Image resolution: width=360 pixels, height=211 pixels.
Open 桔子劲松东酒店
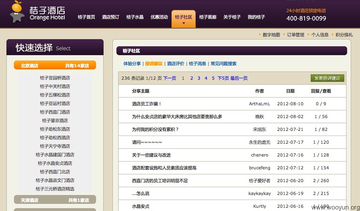[x=55, y=129]
